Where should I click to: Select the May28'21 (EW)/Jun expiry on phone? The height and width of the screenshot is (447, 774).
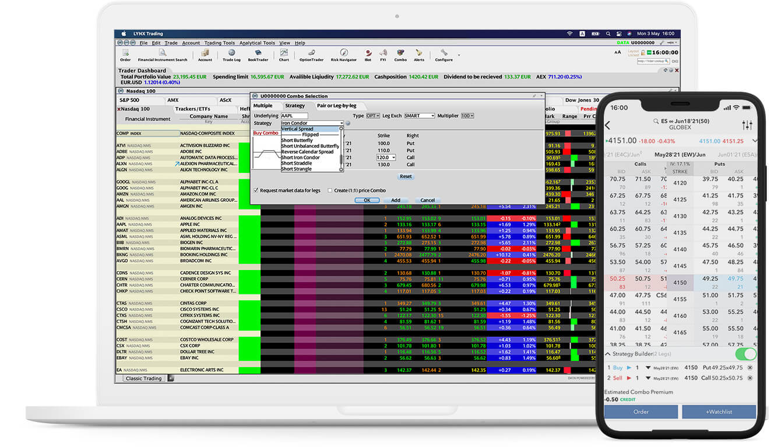(x=680, y=154)
